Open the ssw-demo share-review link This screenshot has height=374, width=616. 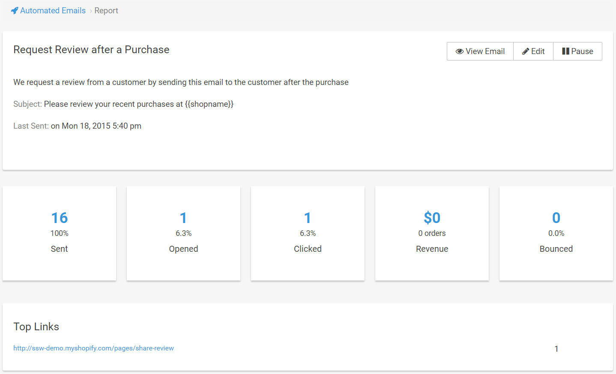pos(93,348)
